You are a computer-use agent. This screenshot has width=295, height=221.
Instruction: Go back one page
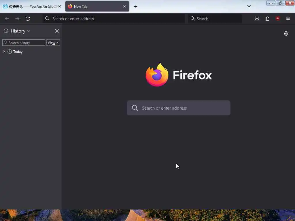pyautogui.click(x=7, y=19)
